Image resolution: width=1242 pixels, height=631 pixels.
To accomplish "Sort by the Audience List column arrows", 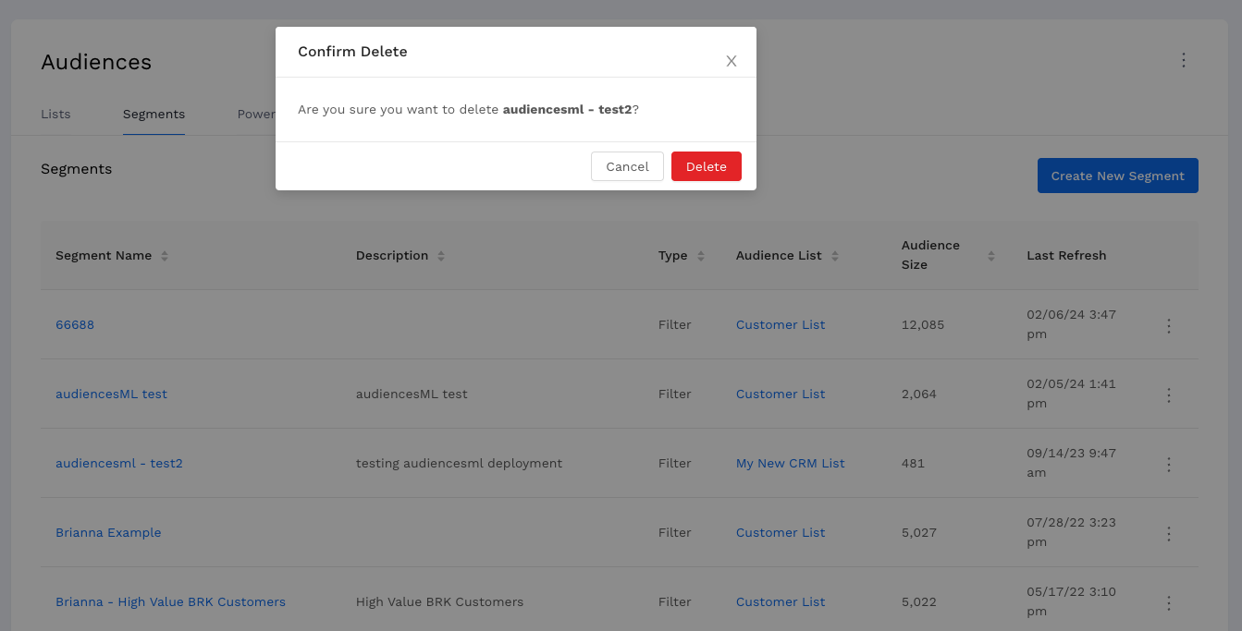I will (x=835, y=256).
